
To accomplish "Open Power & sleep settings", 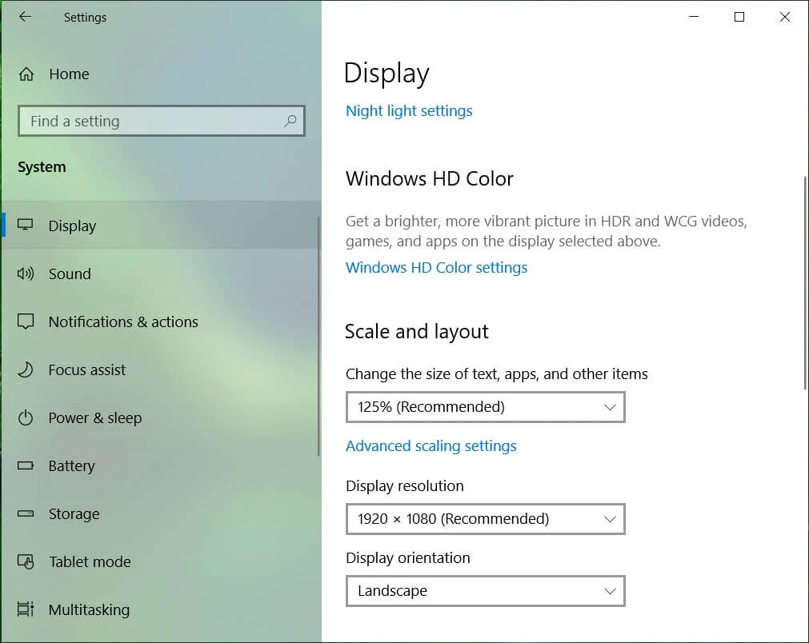I will 161,417.
